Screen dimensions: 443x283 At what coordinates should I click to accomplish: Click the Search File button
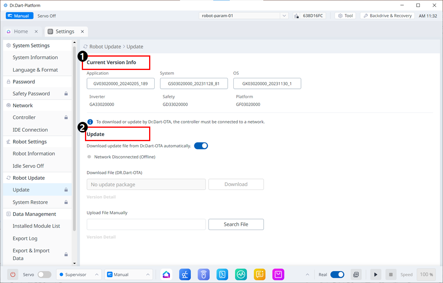tap(236, 224)
